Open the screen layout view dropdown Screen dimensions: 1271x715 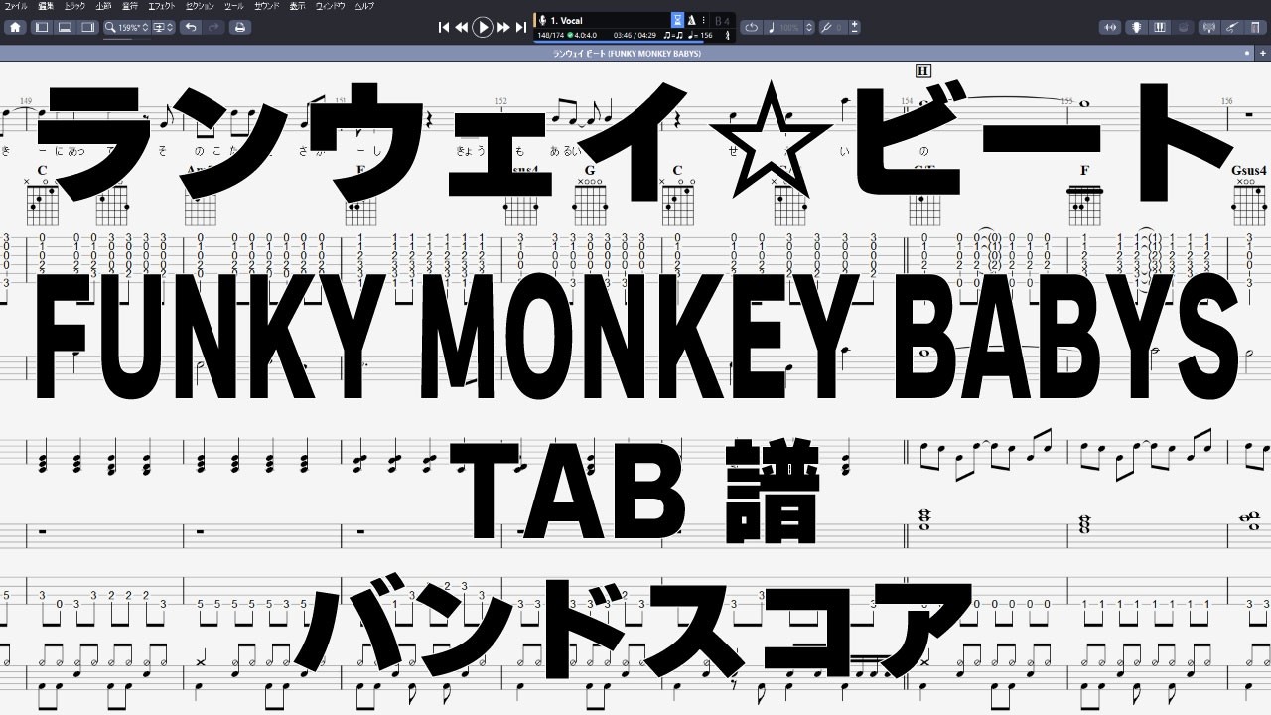click(x=164, y=27)
